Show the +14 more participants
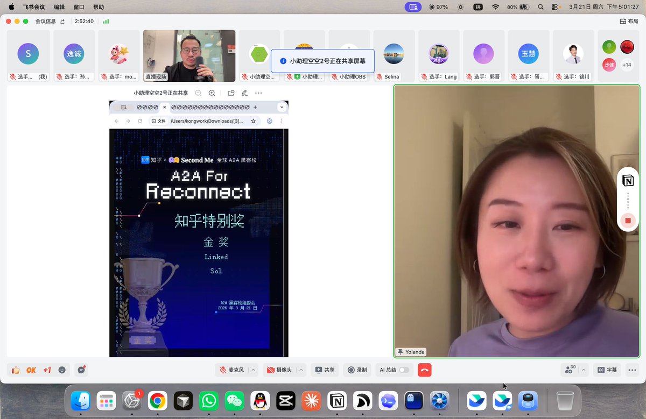The height and width of the screenshot is (419, 646). [x=627, y=65]
